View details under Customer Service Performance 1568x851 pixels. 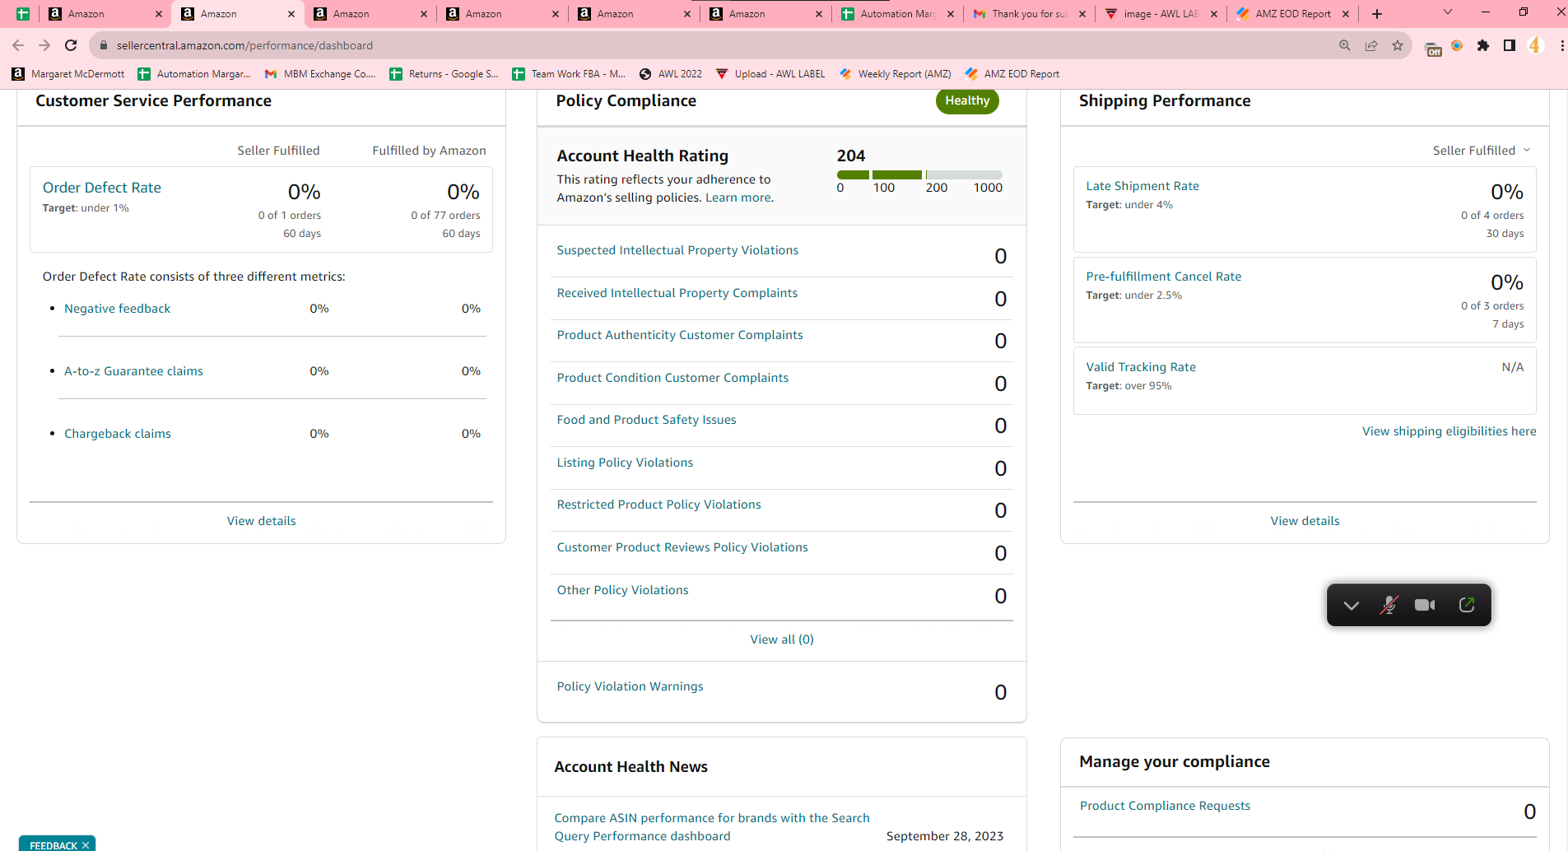coord(261,521)
